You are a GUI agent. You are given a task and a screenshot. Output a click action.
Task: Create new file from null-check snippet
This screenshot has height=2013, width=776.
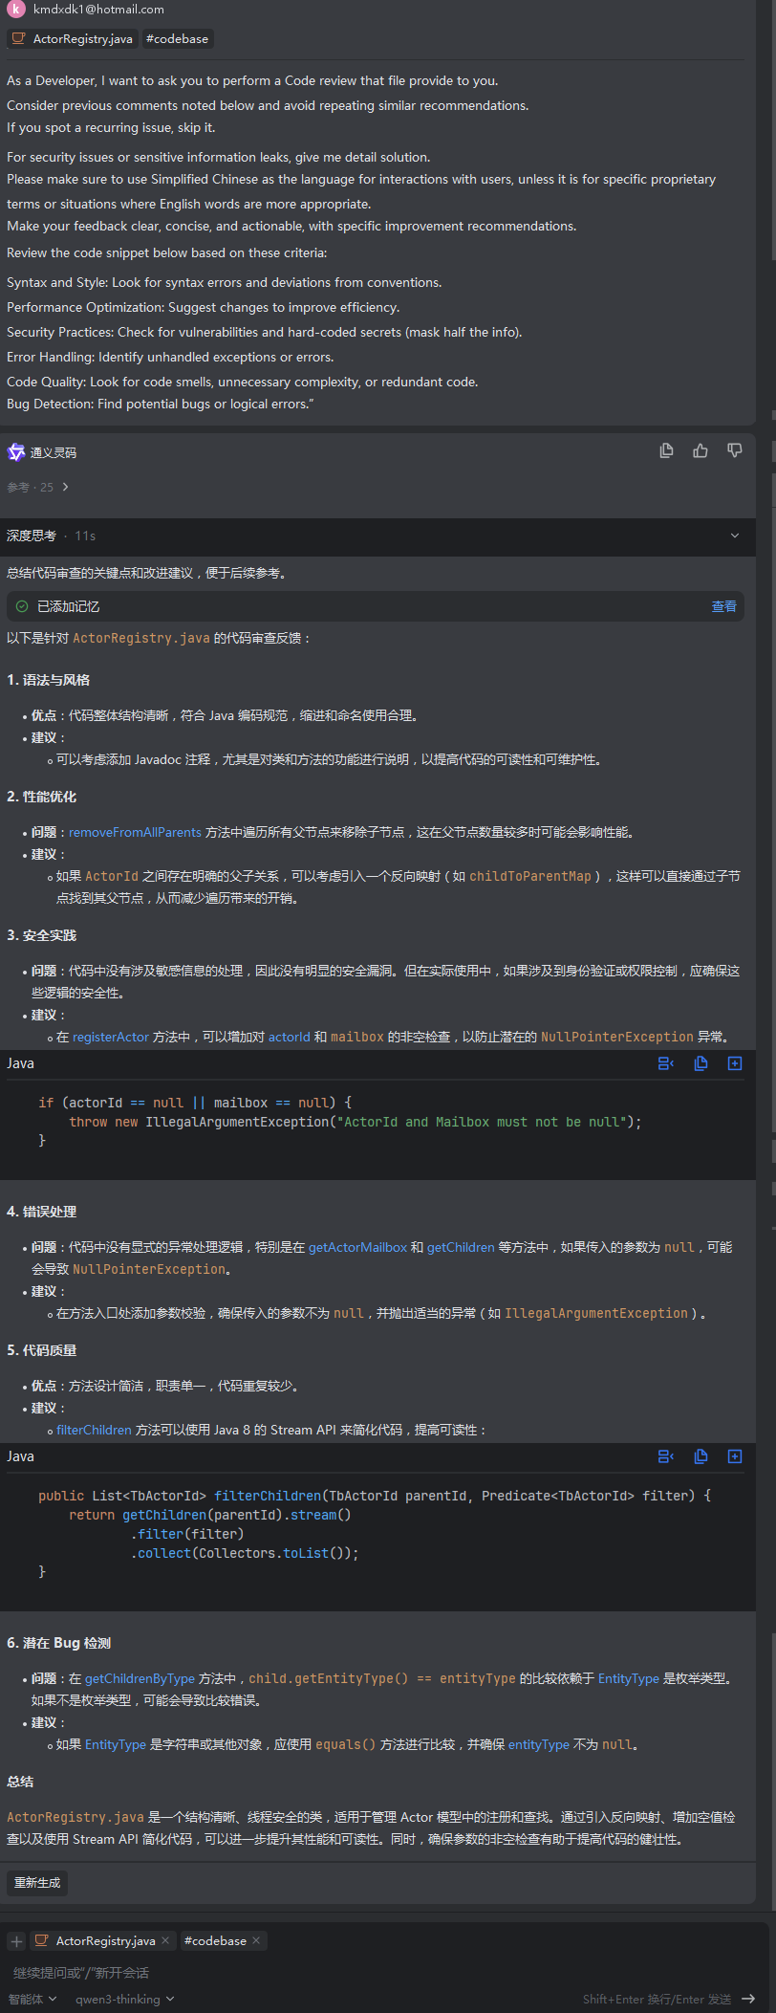point(735,1063)
